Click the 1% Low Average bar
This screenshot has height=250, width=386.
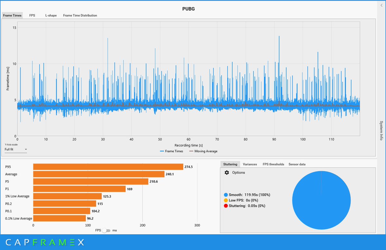coord(68,196)
